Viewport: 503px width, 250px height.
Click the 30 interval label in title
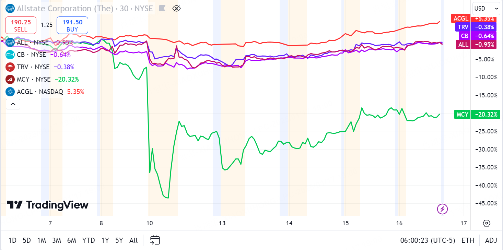(124, 9)
